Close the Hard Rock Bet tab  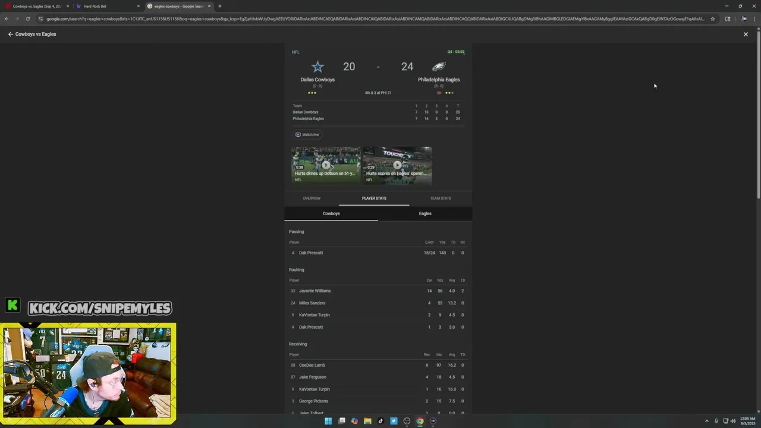click(139, 6)
